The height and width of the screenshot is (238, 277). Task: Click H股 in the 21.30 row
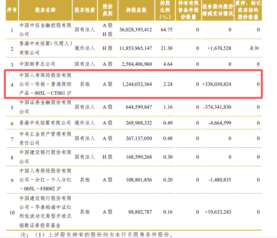[x=107, y=48]
